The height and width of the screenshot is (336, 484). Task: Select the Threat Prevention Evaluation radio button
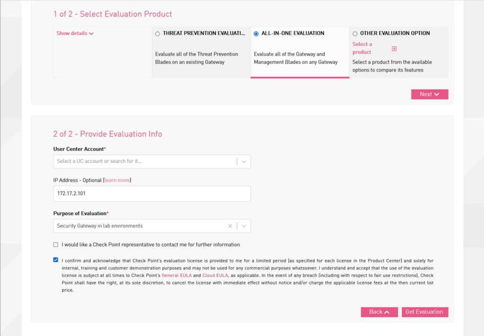[x=157, y=34]
